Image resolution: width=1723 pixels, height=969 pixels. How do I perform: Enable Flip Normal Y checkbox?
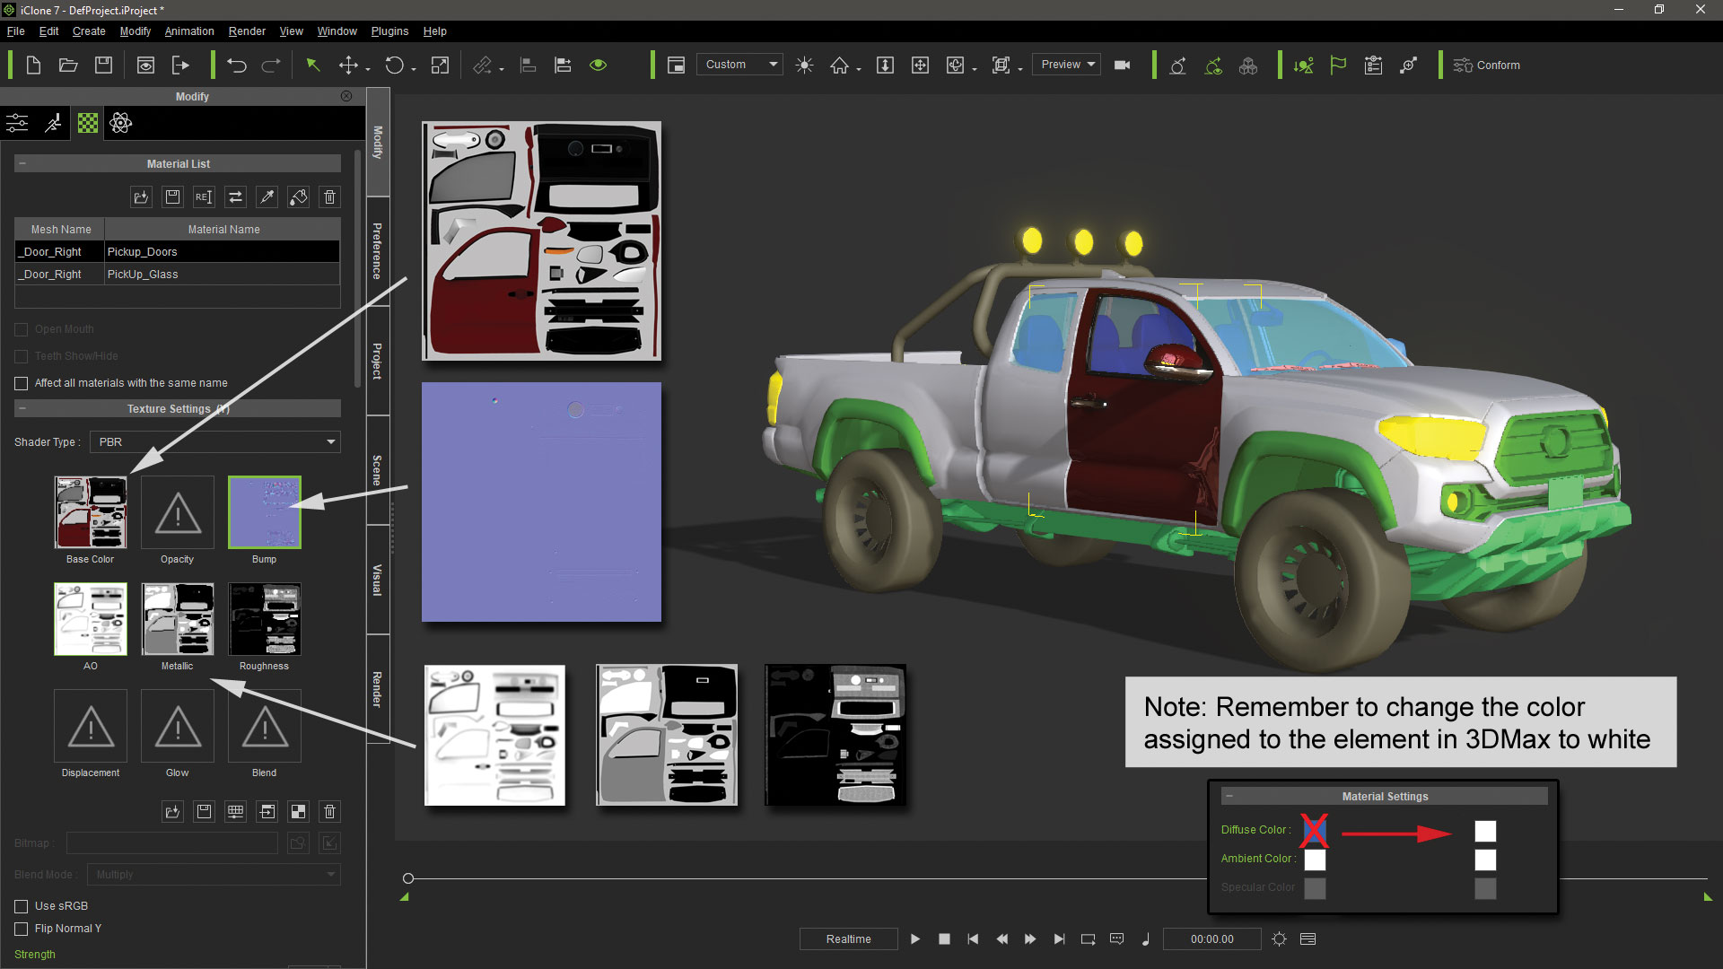click(22, 929)
